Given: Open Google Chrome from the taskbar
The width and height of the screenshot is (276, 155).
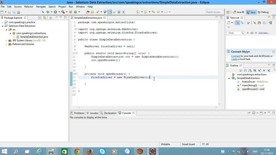Looking at the screenshot, I should point(77,151).
